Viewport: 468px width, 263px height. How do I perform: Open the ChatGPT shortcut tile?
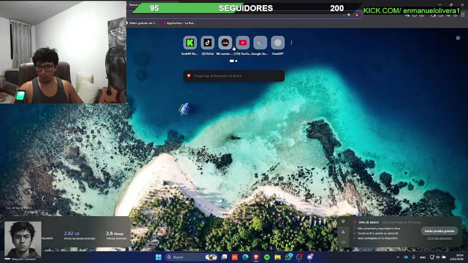pos(278,43)
